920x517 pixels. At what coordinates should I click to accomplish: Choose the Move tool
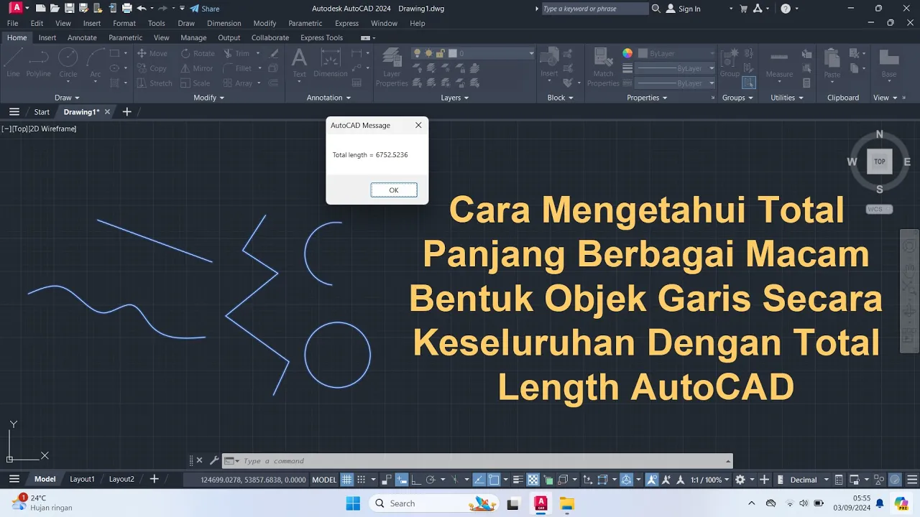coord(152,53)
